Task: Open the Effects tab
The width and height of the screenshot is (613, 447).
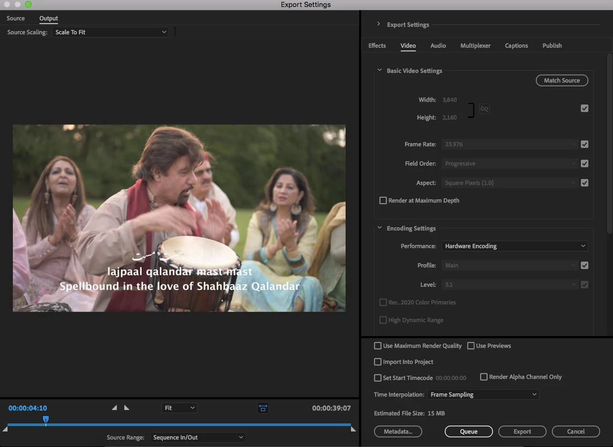Action: [377, 46]
